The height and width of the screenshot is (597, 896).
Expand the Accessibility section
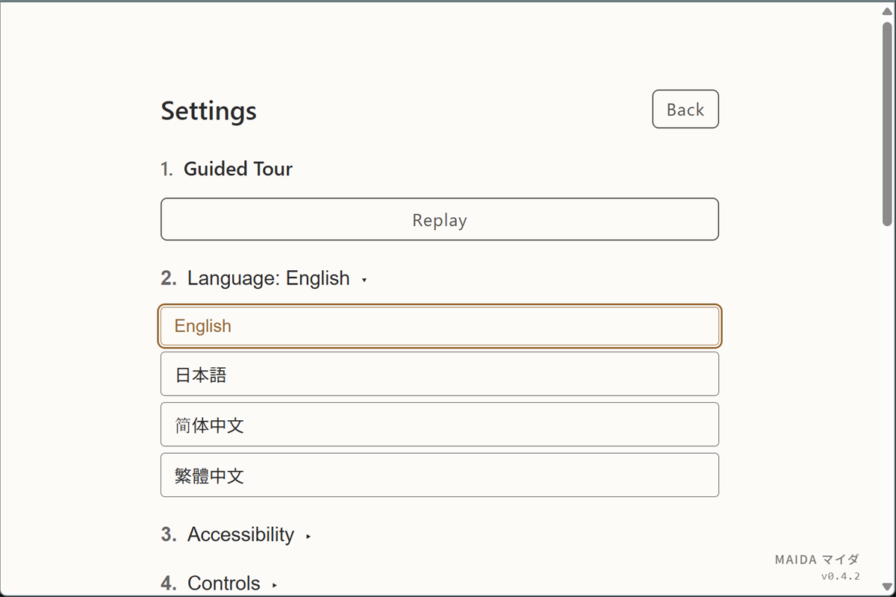pyautogui.click(x=236, y=534)
